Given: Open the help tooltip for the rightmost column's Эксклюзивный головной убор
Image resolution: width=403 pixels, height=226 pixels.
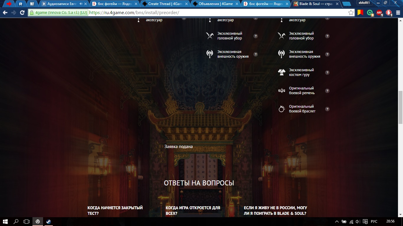Looking at the screenshot, I should pos(327,36).
